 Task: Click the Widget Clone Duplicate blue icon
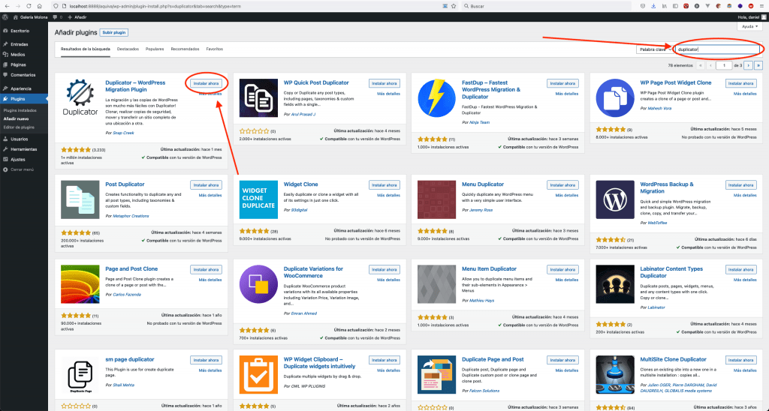(259, 199)
